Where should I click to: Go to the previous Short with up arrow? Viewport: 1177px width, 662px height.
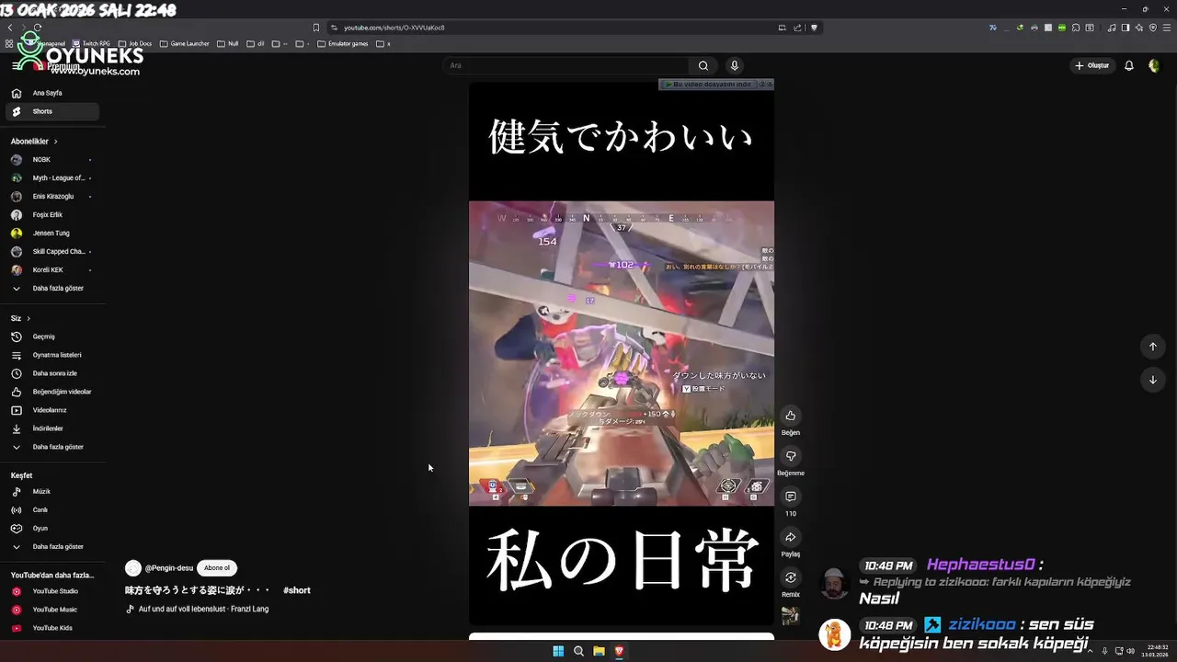coord(1153,347)
